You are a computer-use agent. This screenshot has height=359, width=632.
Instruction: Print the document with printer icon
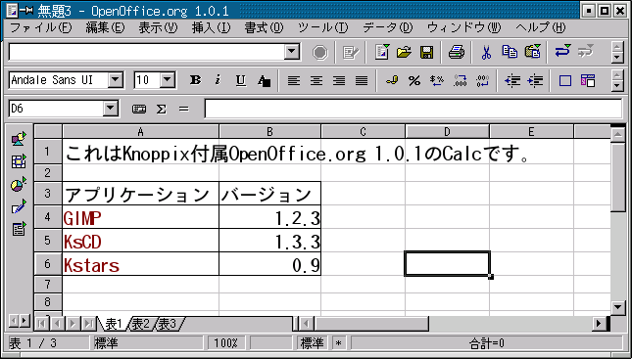(457, 52)
